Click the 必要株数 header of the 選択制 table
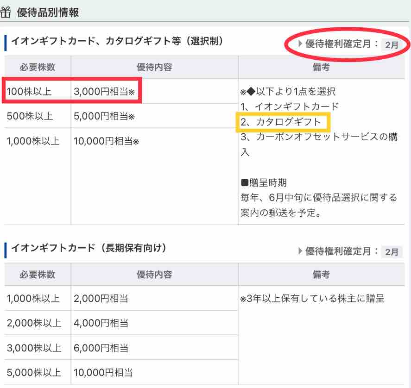The width and height of the screenshot is (411, 388). [38, 67]
